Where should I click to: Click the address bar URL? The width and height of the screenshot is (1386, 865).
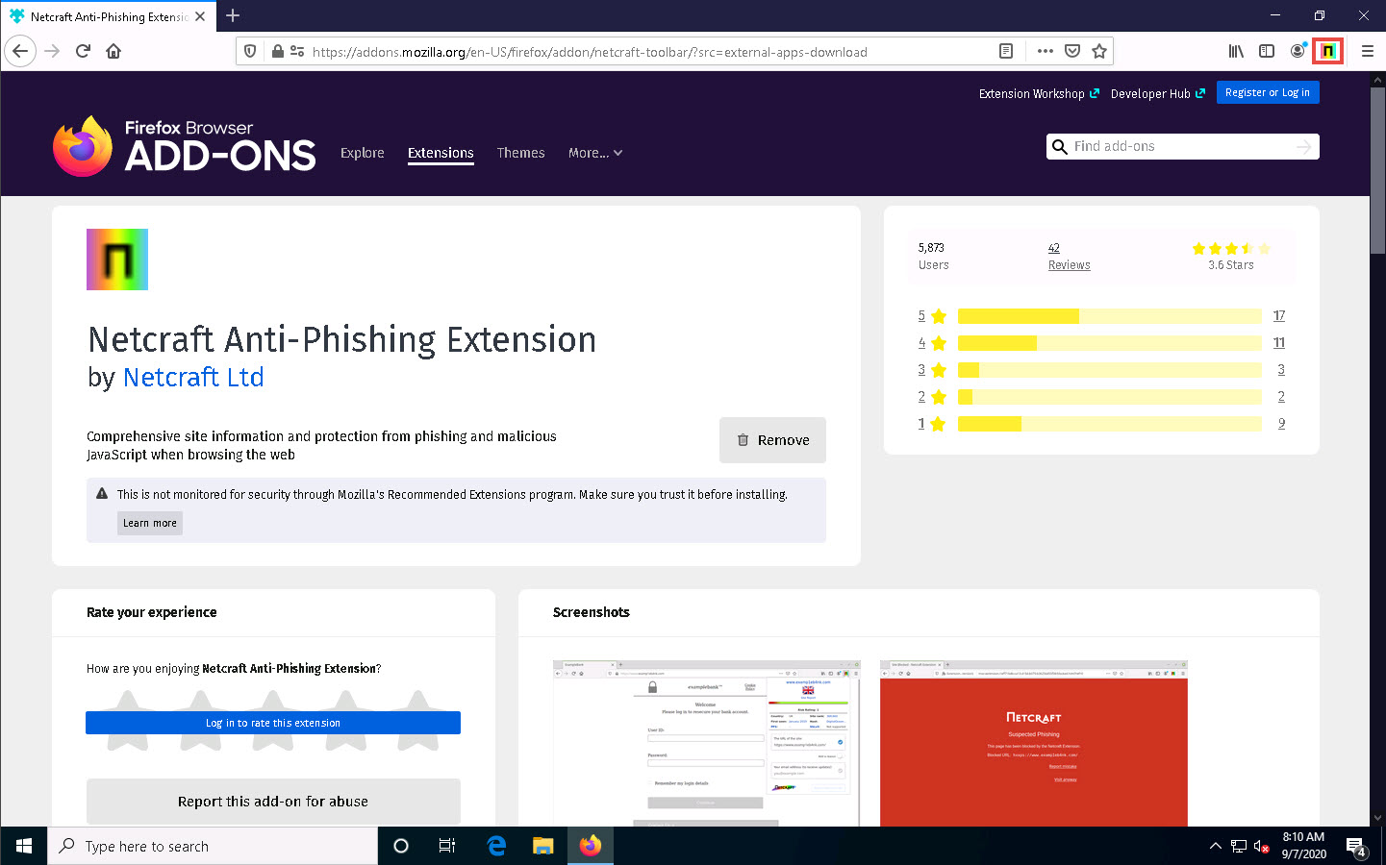click(590, 52)
